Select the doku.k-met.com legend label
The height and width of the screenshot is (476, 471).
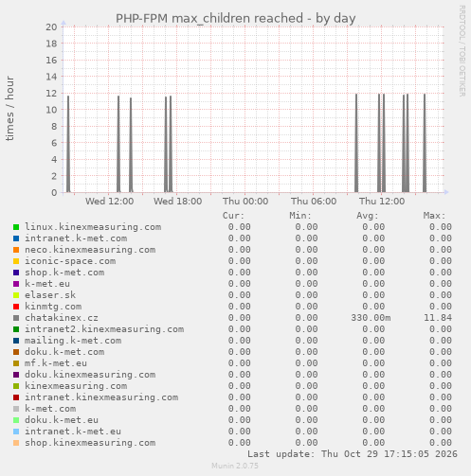[64, 352]
